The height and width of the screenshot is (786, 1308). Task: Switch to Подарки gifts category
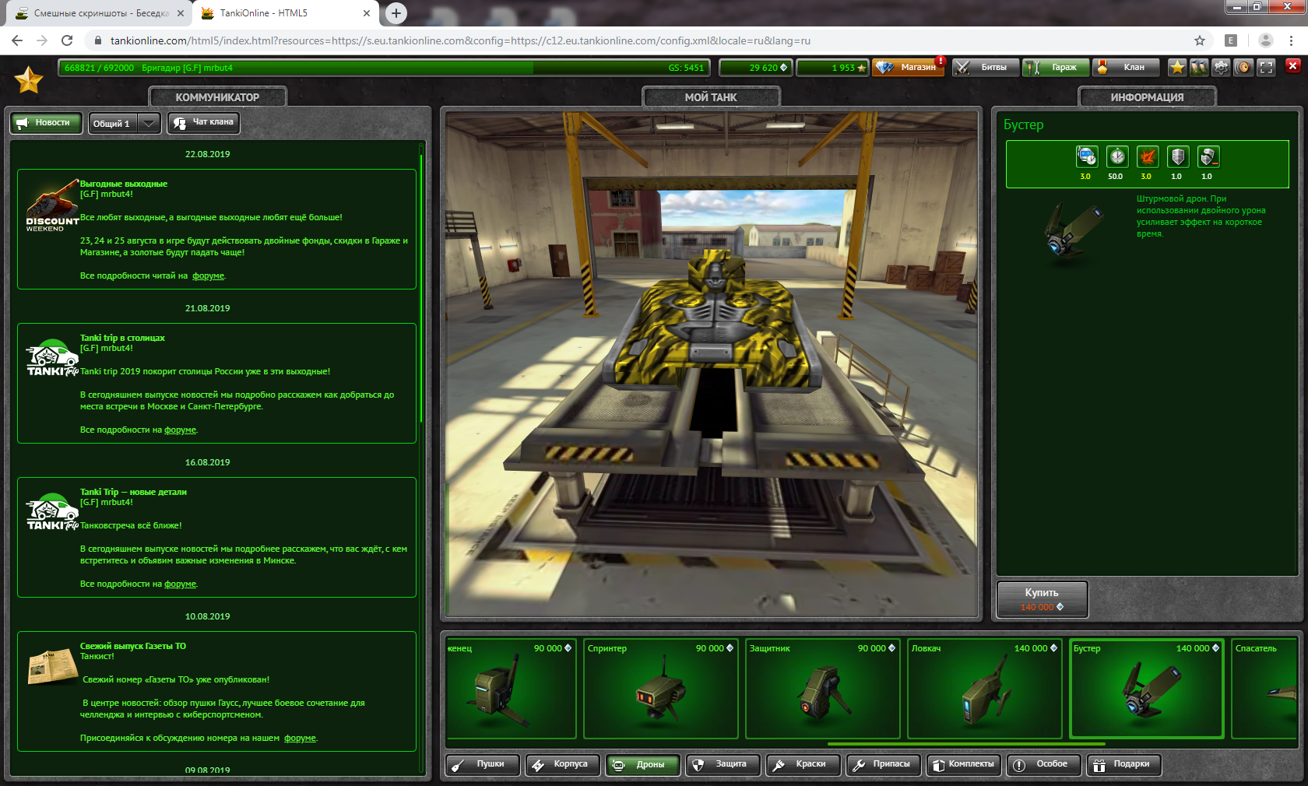(1123, 765)
